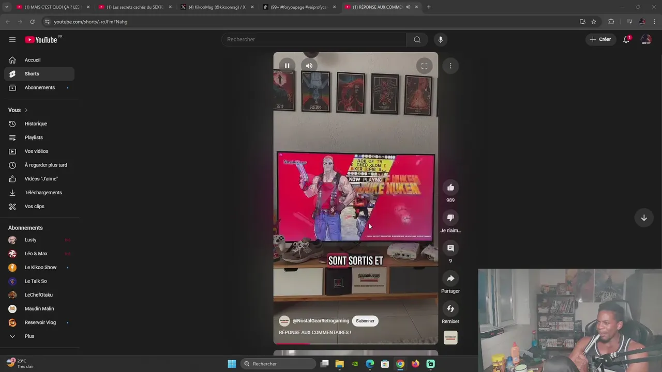Open Reservoir Vlog channel
This screenshot has height=372, width=662.
click(39, 322)
